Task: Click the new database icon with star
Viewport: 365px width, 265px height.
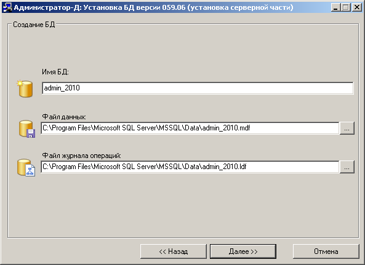Action: pos(25,89)
